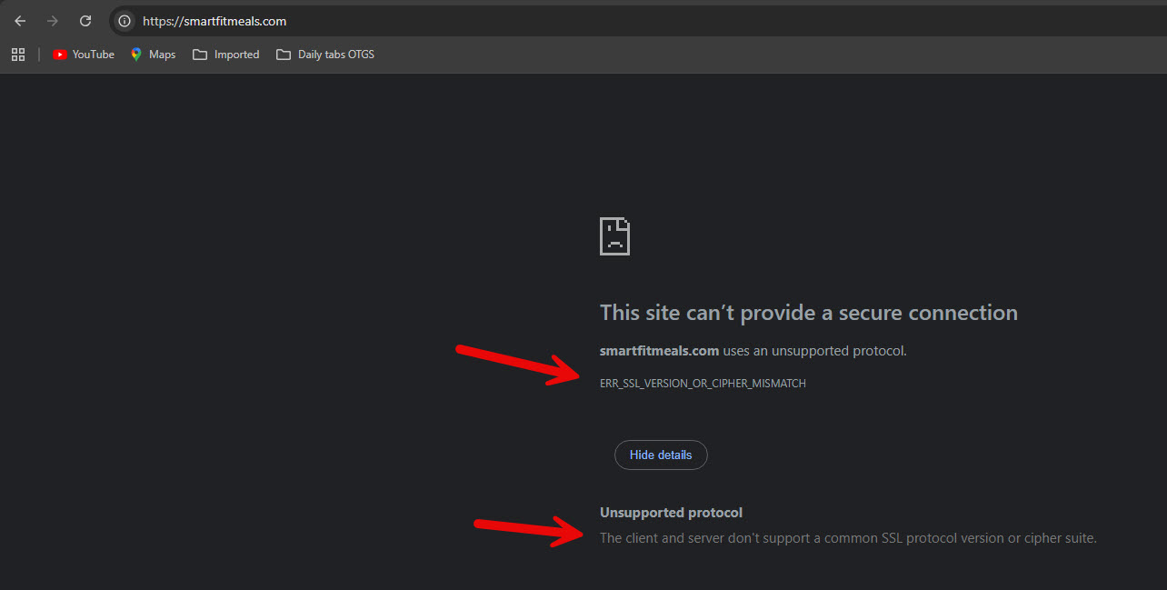Click the bold smartfitmeals.com domain text
Viewport: 1167px width, 590px height.
tap(660, 351)
